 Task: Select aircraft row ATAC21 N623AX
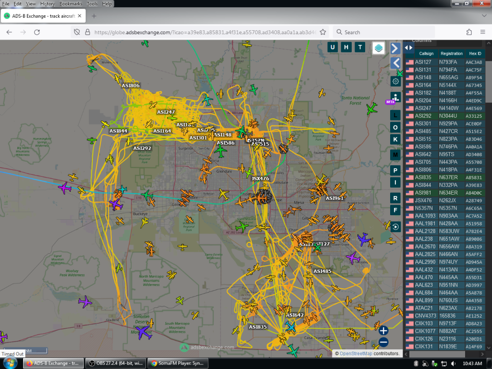(x=445, y=308)
